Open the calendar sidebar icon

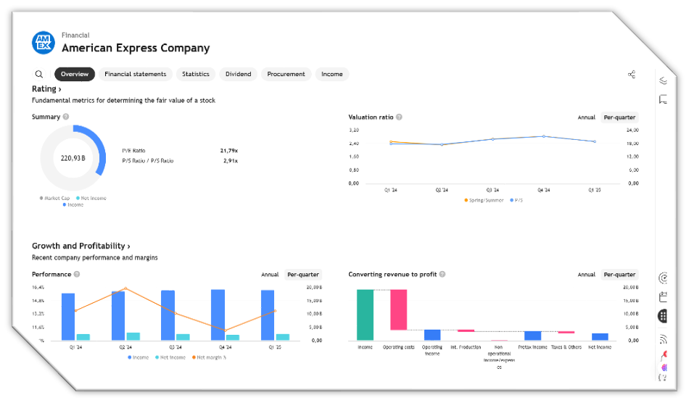[663, 296]
